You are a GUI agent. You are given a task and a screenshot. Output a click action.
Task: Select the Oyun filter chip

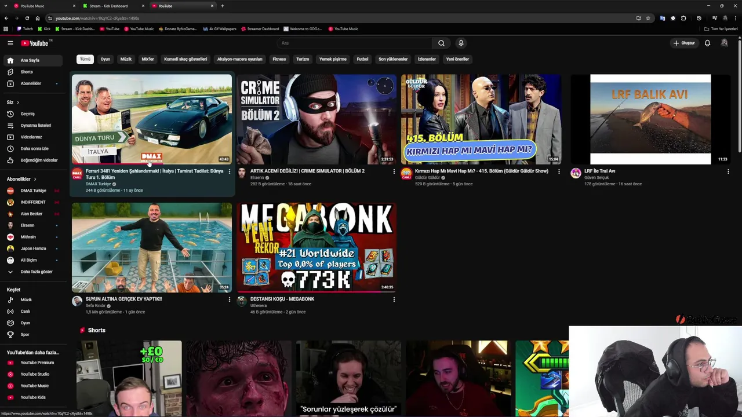point(106,59)
